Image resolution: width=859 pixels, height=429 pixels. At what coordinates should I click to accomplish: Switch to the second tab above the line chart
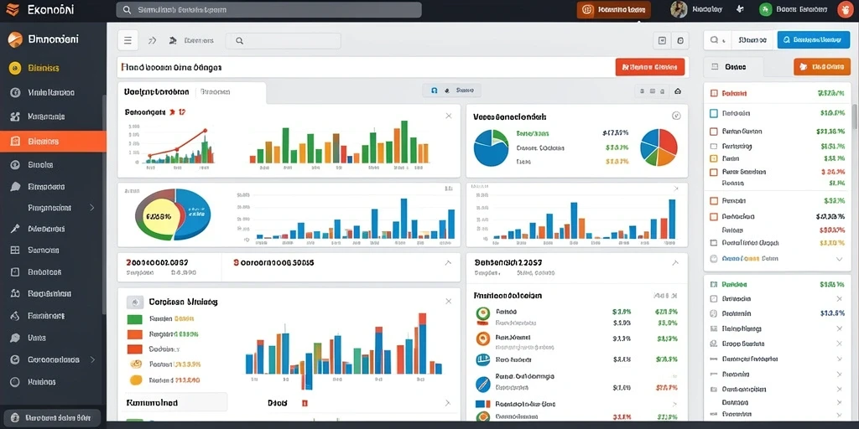point(216,92)
